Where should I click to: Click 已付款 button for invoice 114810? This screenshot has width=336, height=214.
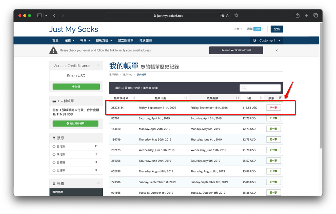pyautogui.click(x=273, y=129)
